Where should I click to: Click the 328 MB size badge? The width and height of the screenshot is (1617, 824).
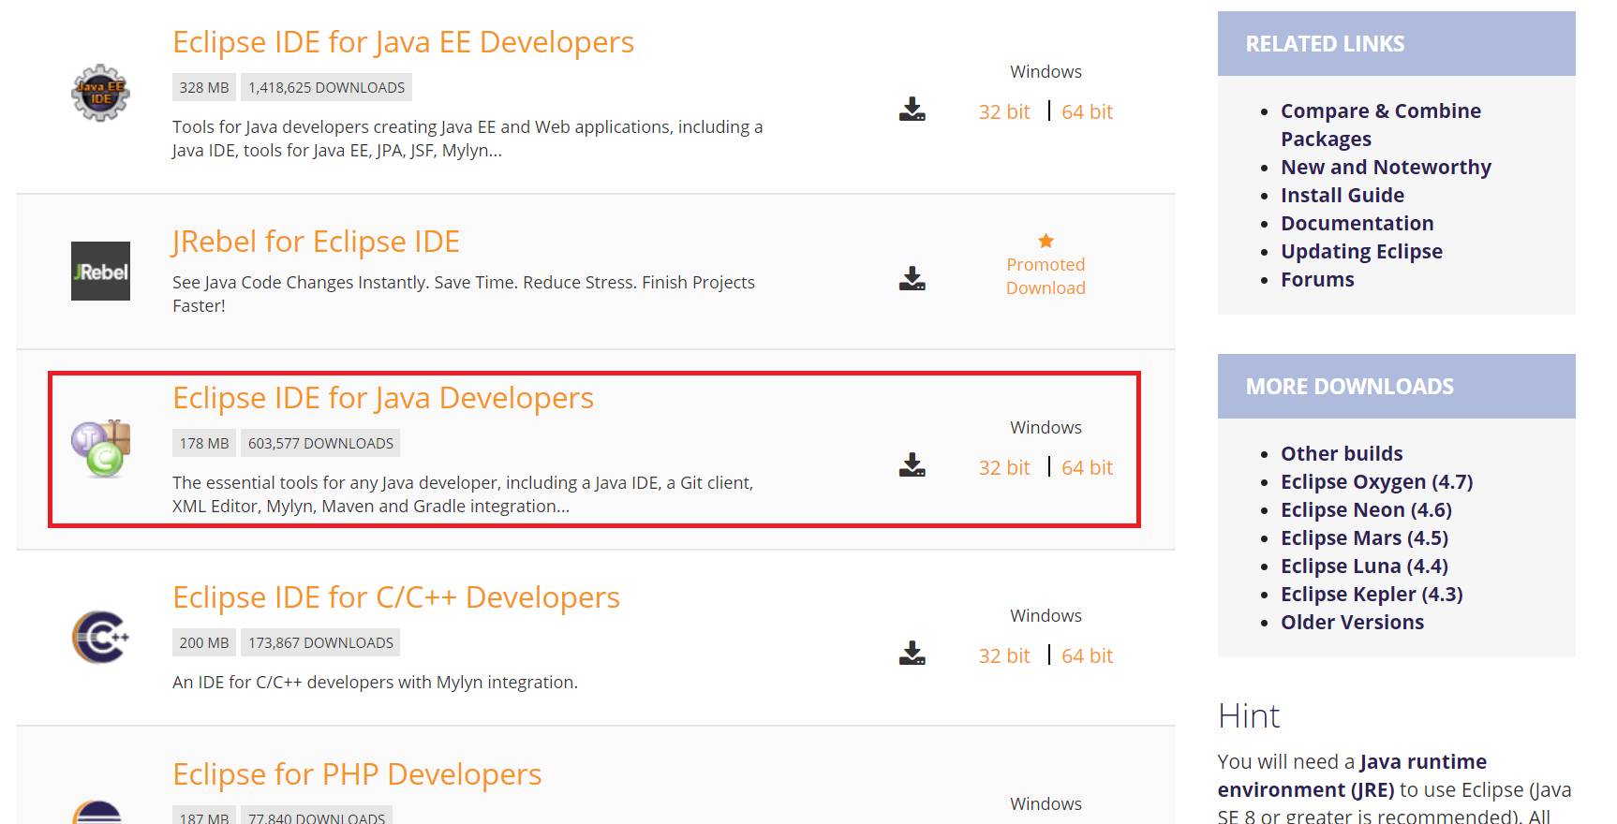[204, 87]
